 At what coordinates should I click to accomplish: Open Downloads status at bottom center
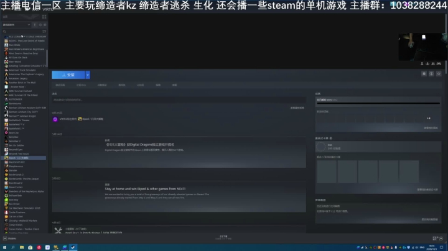point(223,237)
